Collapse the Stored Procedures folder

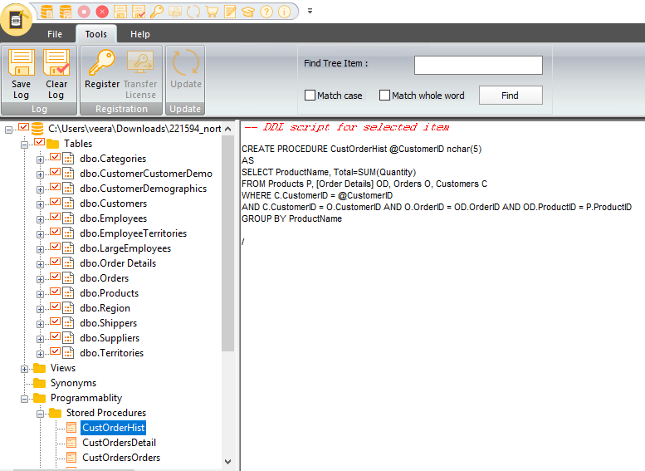(40, 414)
